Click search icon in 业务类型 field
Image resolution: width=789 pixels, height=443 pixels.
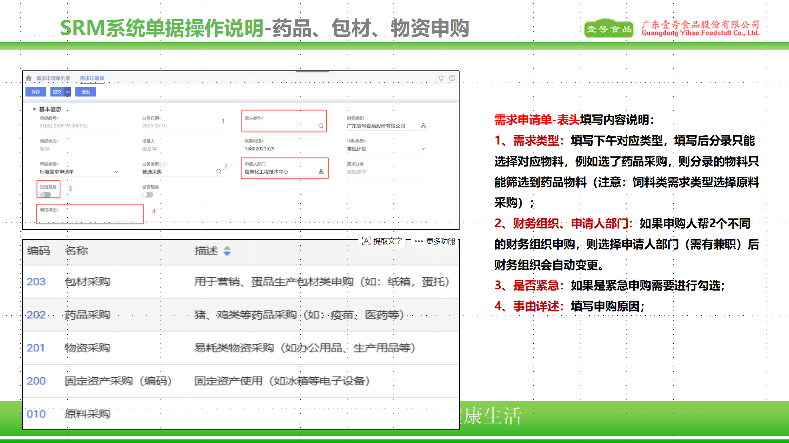(219, 172)
